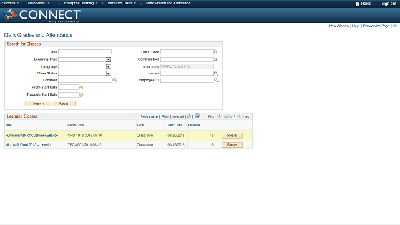Click the page icon beside Personalize Page
The image size is (400, 225).
click(x=395, y=26)
